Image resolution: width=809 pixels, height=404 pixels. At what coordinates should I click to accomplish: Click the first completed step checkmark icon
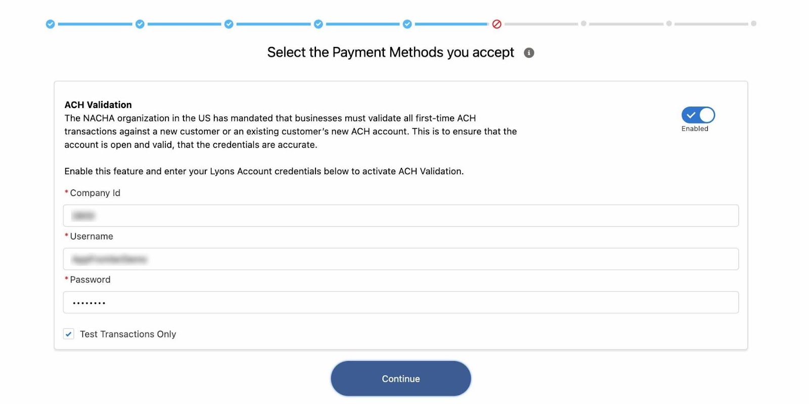[x=50, y=23]
